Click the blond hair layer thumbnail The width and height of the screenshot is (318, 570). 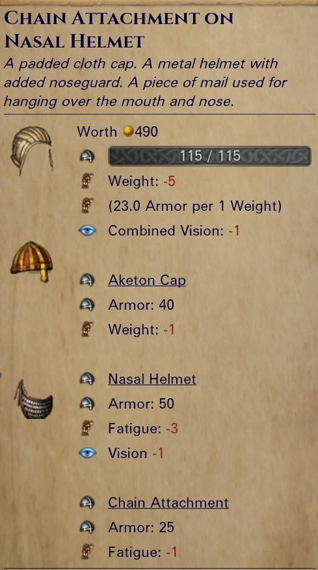click(31, 150)
